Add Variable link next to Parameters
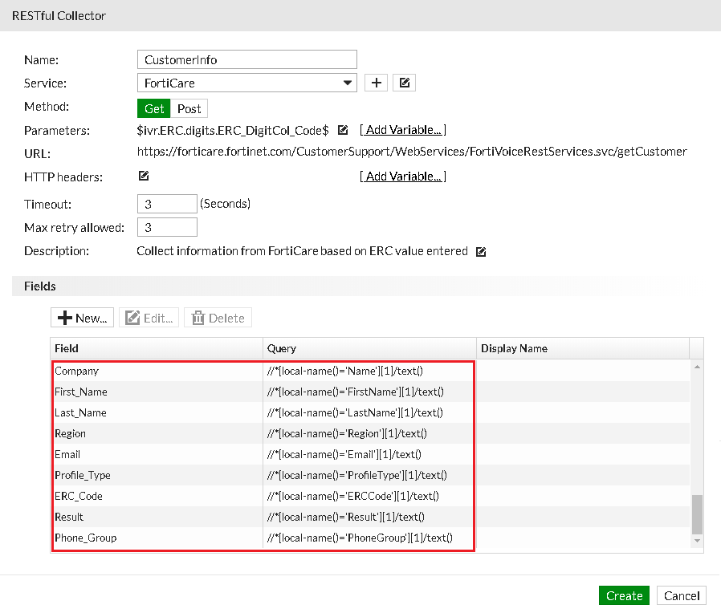Image resolution: width=721 pixels, height=613 pixels. (x=403, y=130)
